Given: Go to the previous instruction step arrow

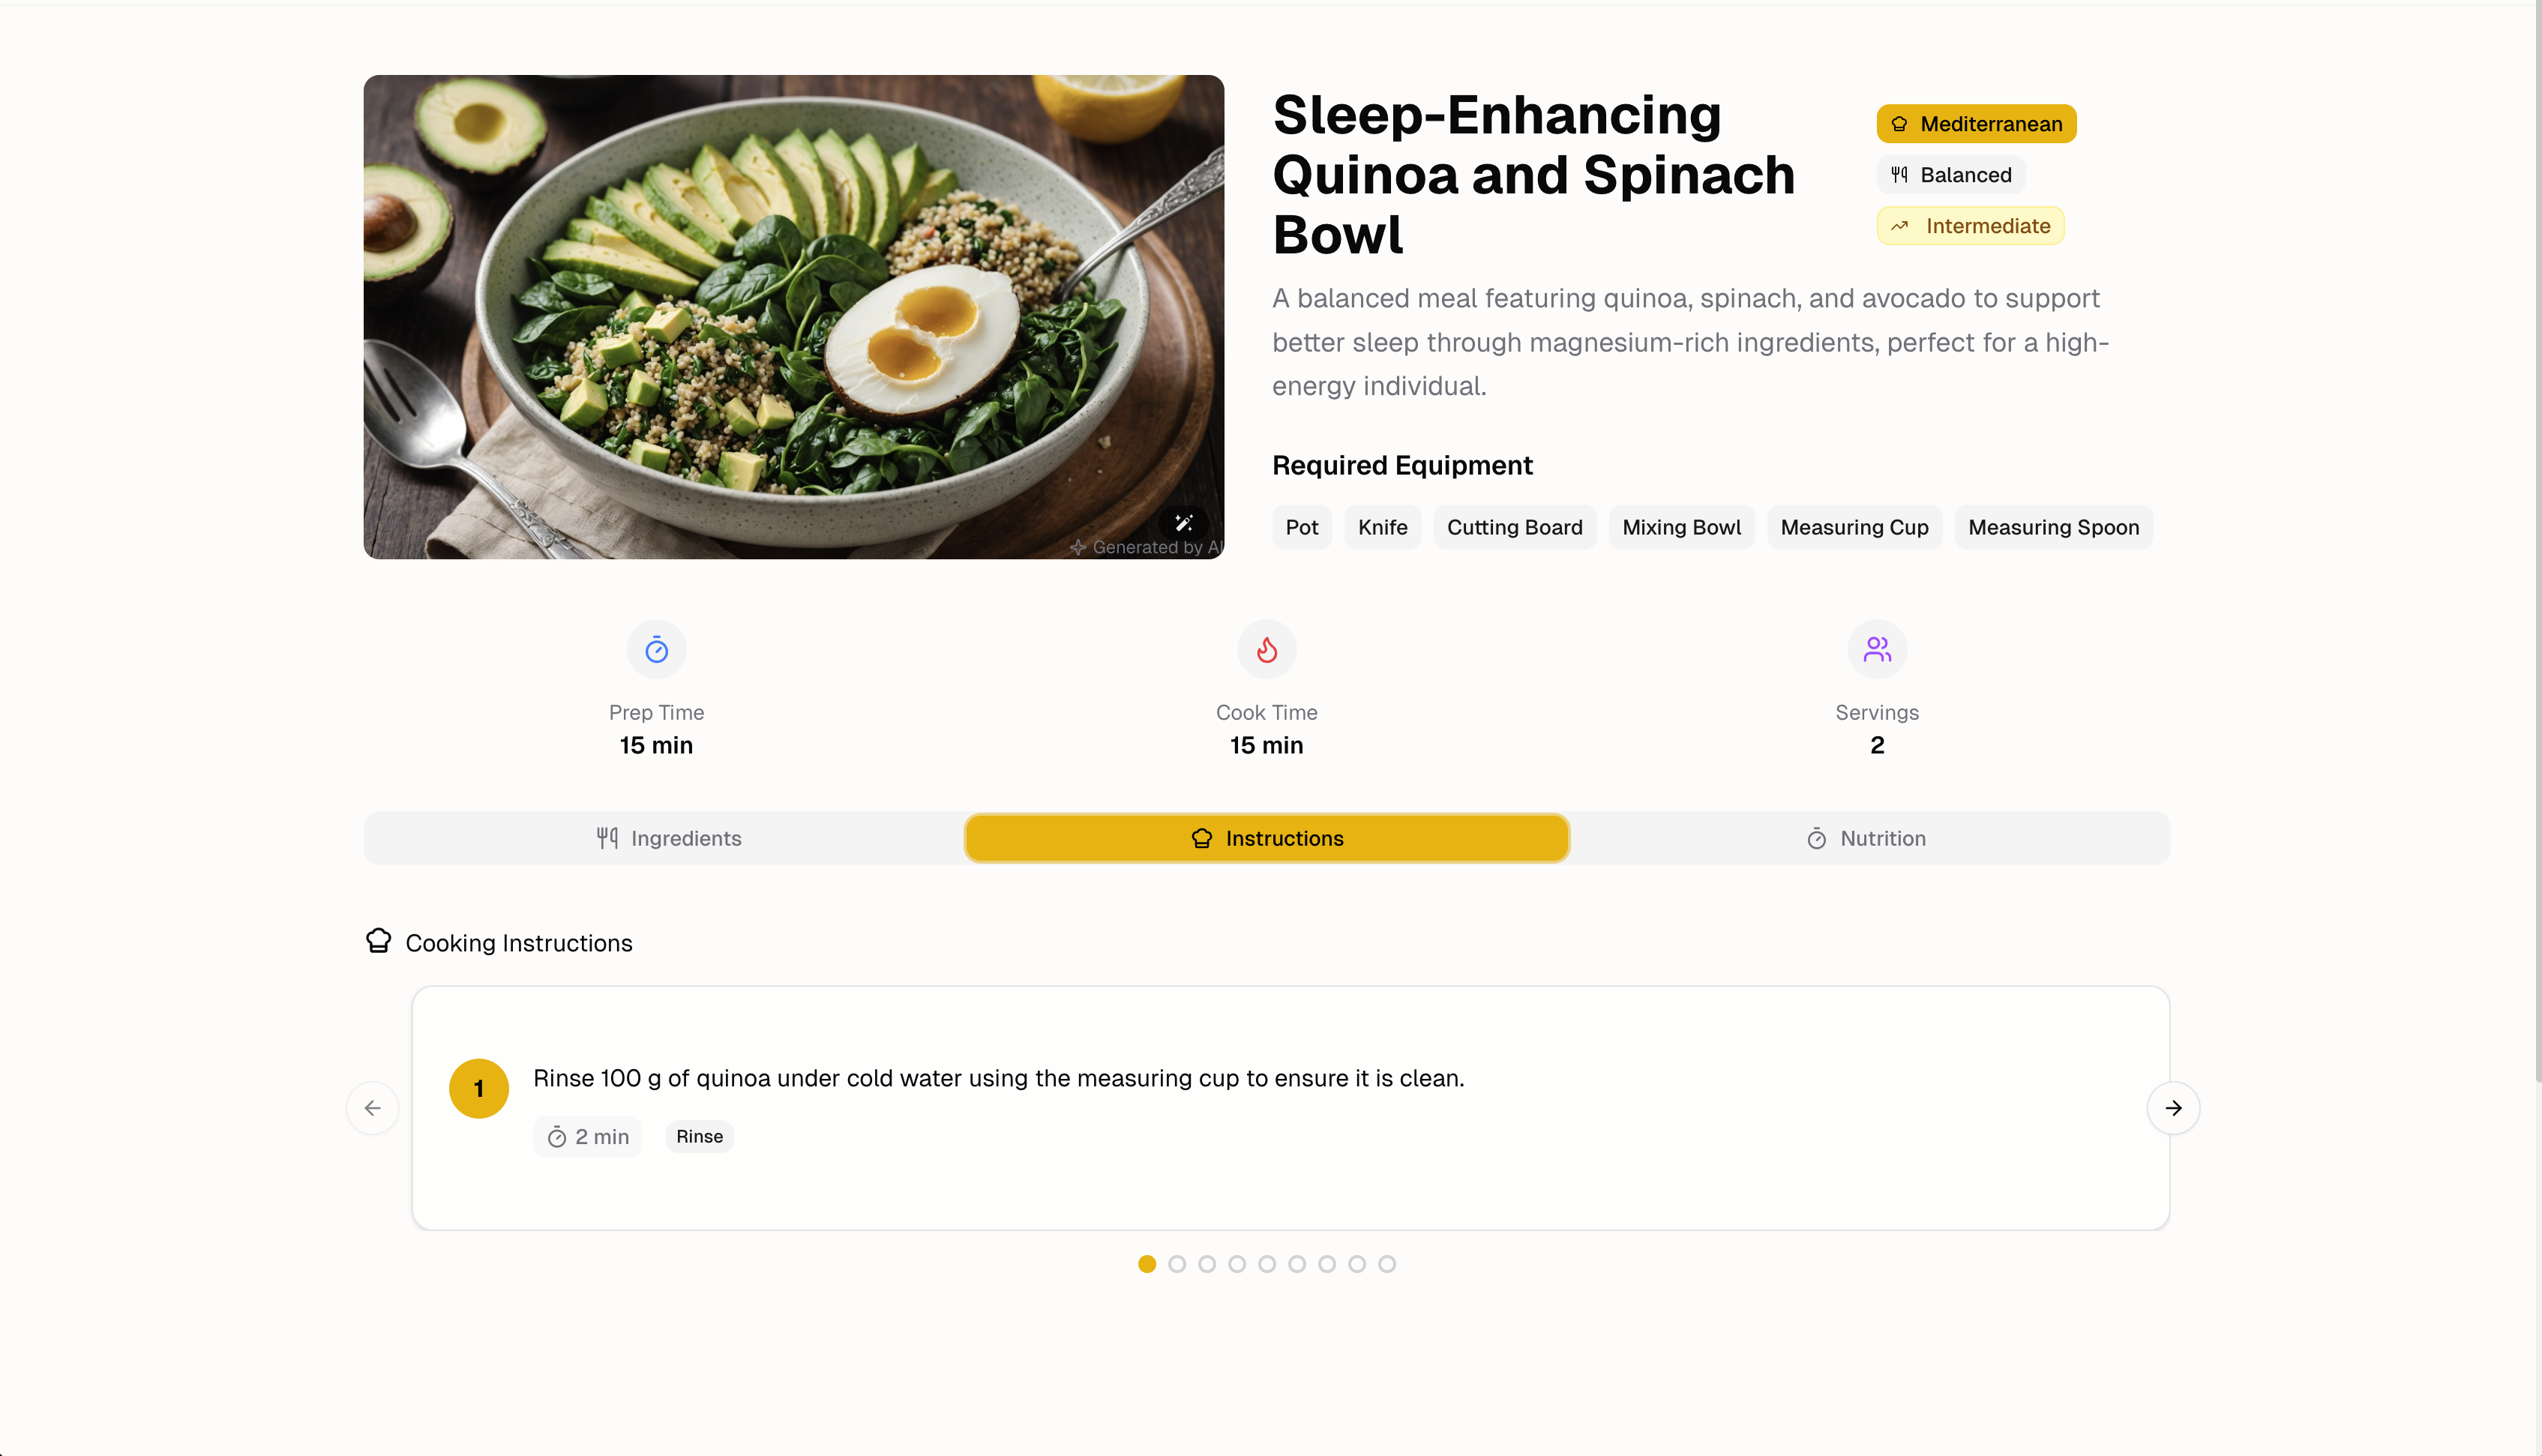Looking at the screenshot, I should tap(372, 1108).
